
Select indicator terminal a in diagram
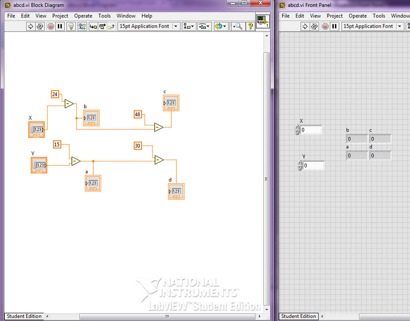point(93,183)
